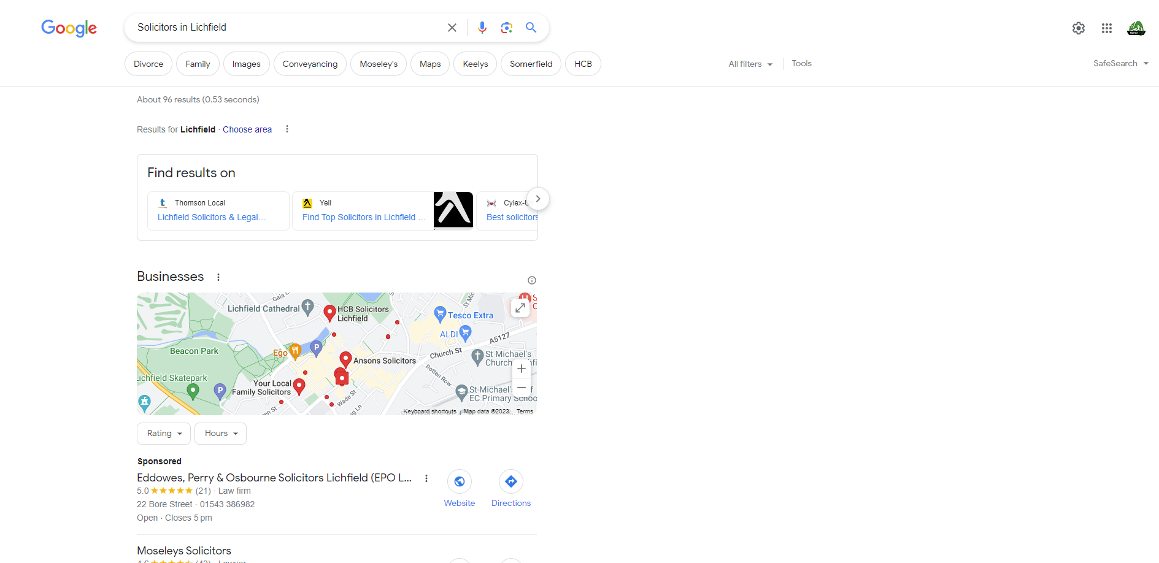The image size is (1159, 563).
Task: Click the Google logo
Action: coord(69,28)
